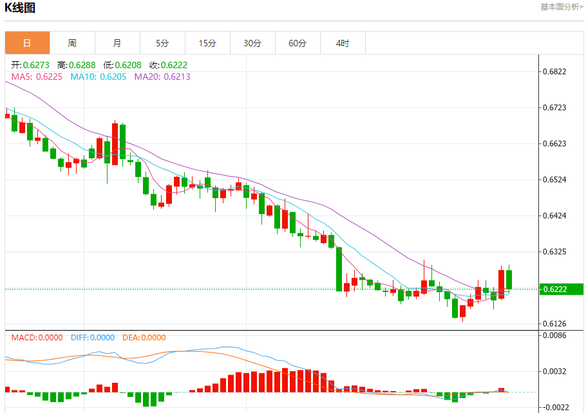Screen dimensions: 586x413
Task: Open the 15分 interval tab
Action: (207, 43)
